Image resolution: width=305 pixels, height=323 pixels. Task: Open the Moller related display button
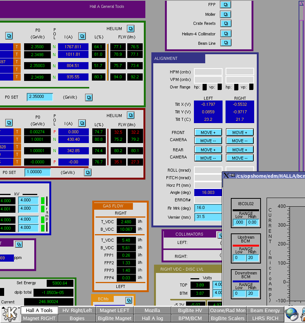pos(226,14)
